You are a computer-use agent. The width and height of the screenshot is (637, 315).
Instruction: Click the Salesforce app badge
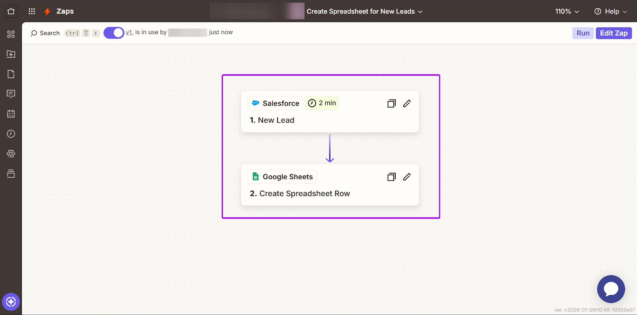pos(276,103)
